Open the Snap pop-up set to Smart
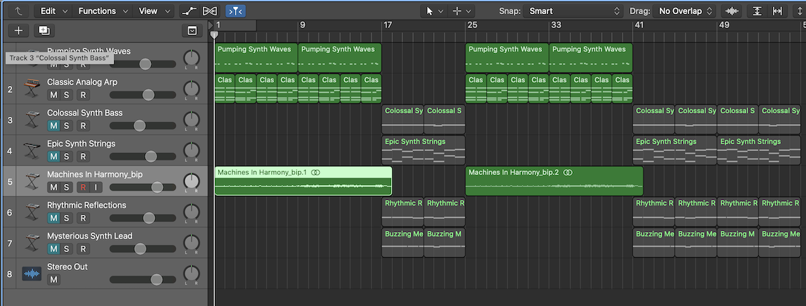 574,11
